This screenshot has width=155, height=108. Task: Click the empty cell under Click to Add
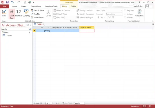(x=87, y=30)
